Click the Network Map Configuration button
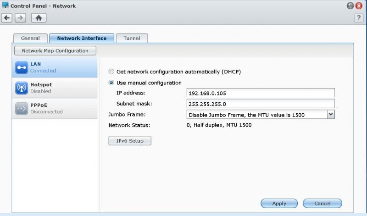Viewport: 367px width, 216px height. (x=55, y=51)
